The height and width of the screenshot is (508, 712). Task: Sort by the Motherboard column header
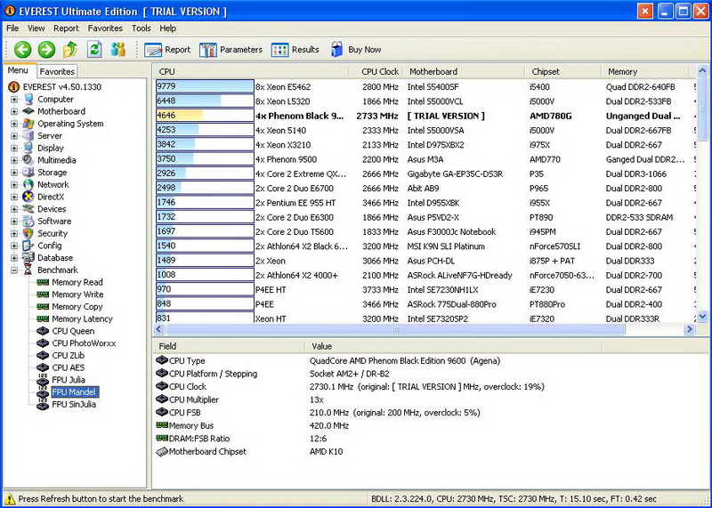[464, 72]
